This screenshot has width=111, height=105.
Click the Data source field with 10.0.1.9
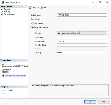(x=82, y=41)
